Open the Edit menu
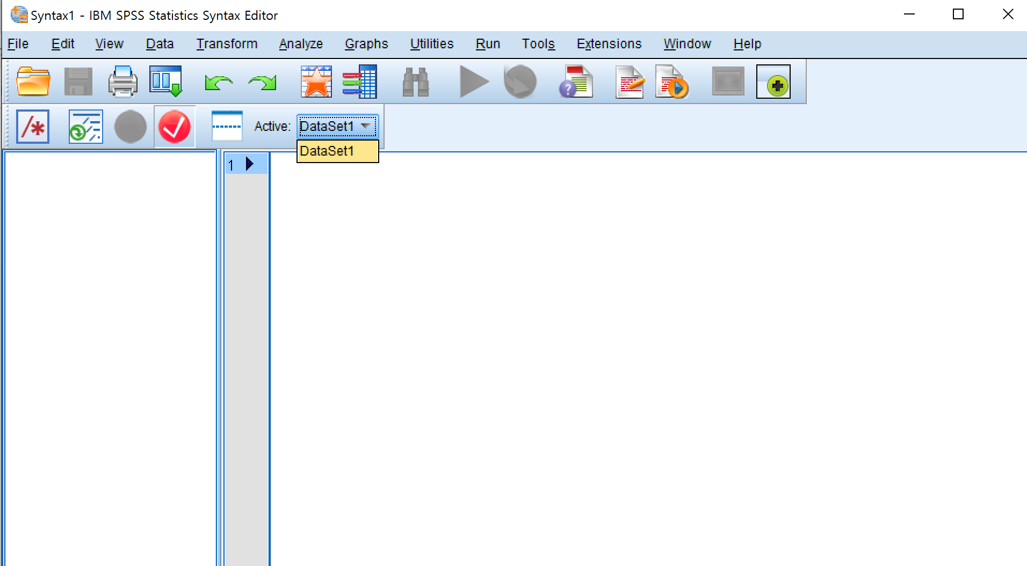 coord(63,44)
